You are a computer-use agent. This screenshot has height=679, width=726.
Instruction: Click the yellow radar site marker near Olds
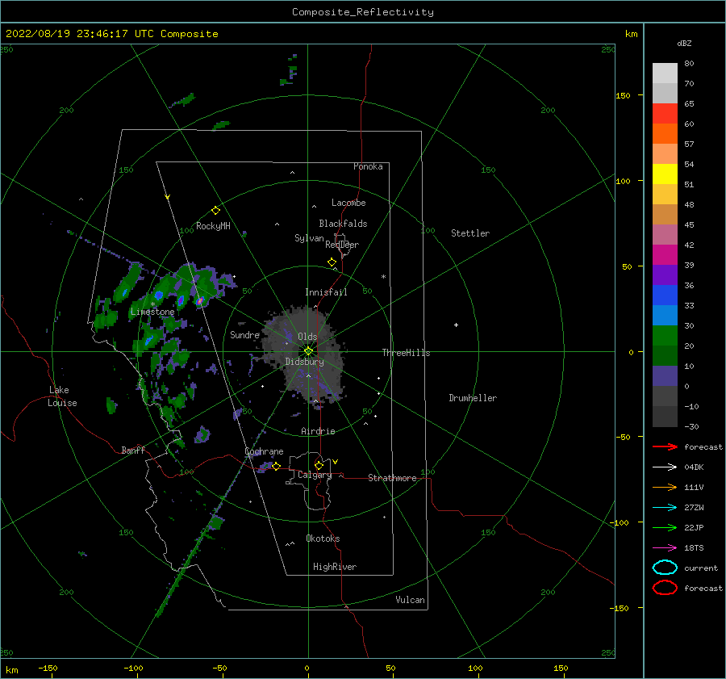(308, 351)
